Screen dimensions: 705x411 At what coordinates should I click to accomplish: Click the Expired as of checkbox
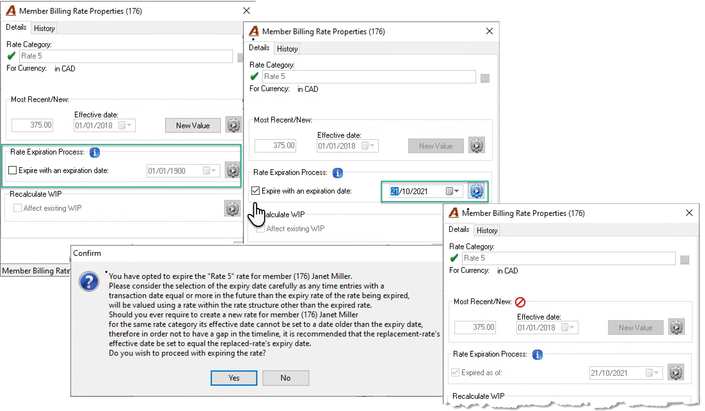click(x=455, y=372)
